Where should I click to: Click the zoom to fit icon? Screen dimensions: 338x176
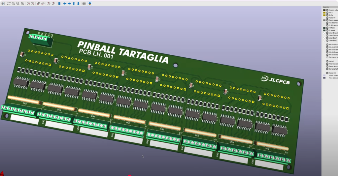(22, 3)
